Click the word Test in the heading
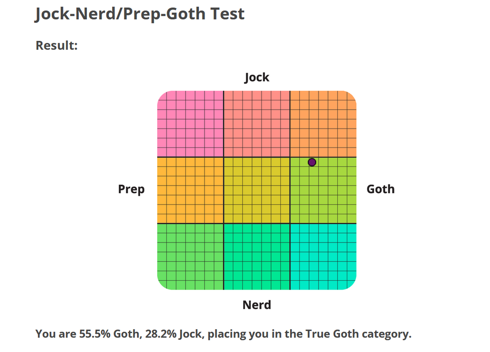The image size is (490, 352). point(227,14)
